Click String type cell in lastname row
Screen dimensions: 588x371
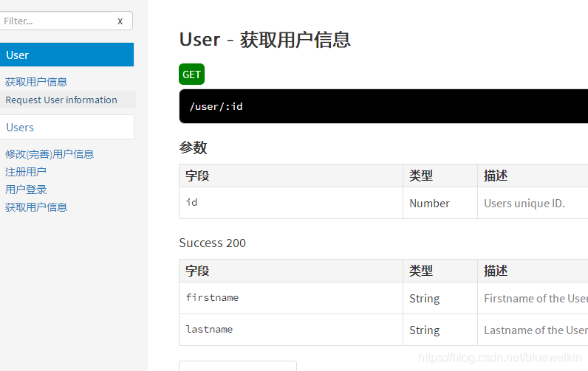440,330
